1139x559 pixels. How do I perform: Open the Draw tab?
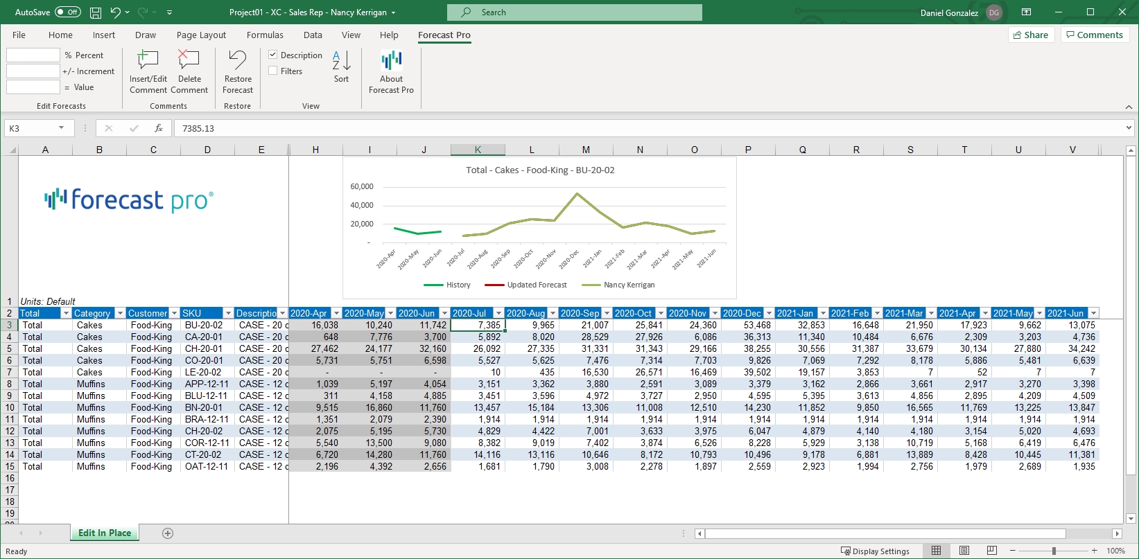pyautogui.click(x=146, y=35)
